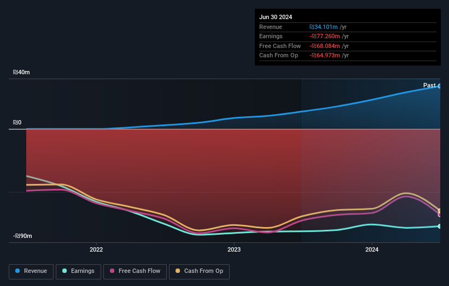The image size is (449, 286).
Task: Click the 2024 x-axis label
Action: pyautogui.click(x=372, y=249)
